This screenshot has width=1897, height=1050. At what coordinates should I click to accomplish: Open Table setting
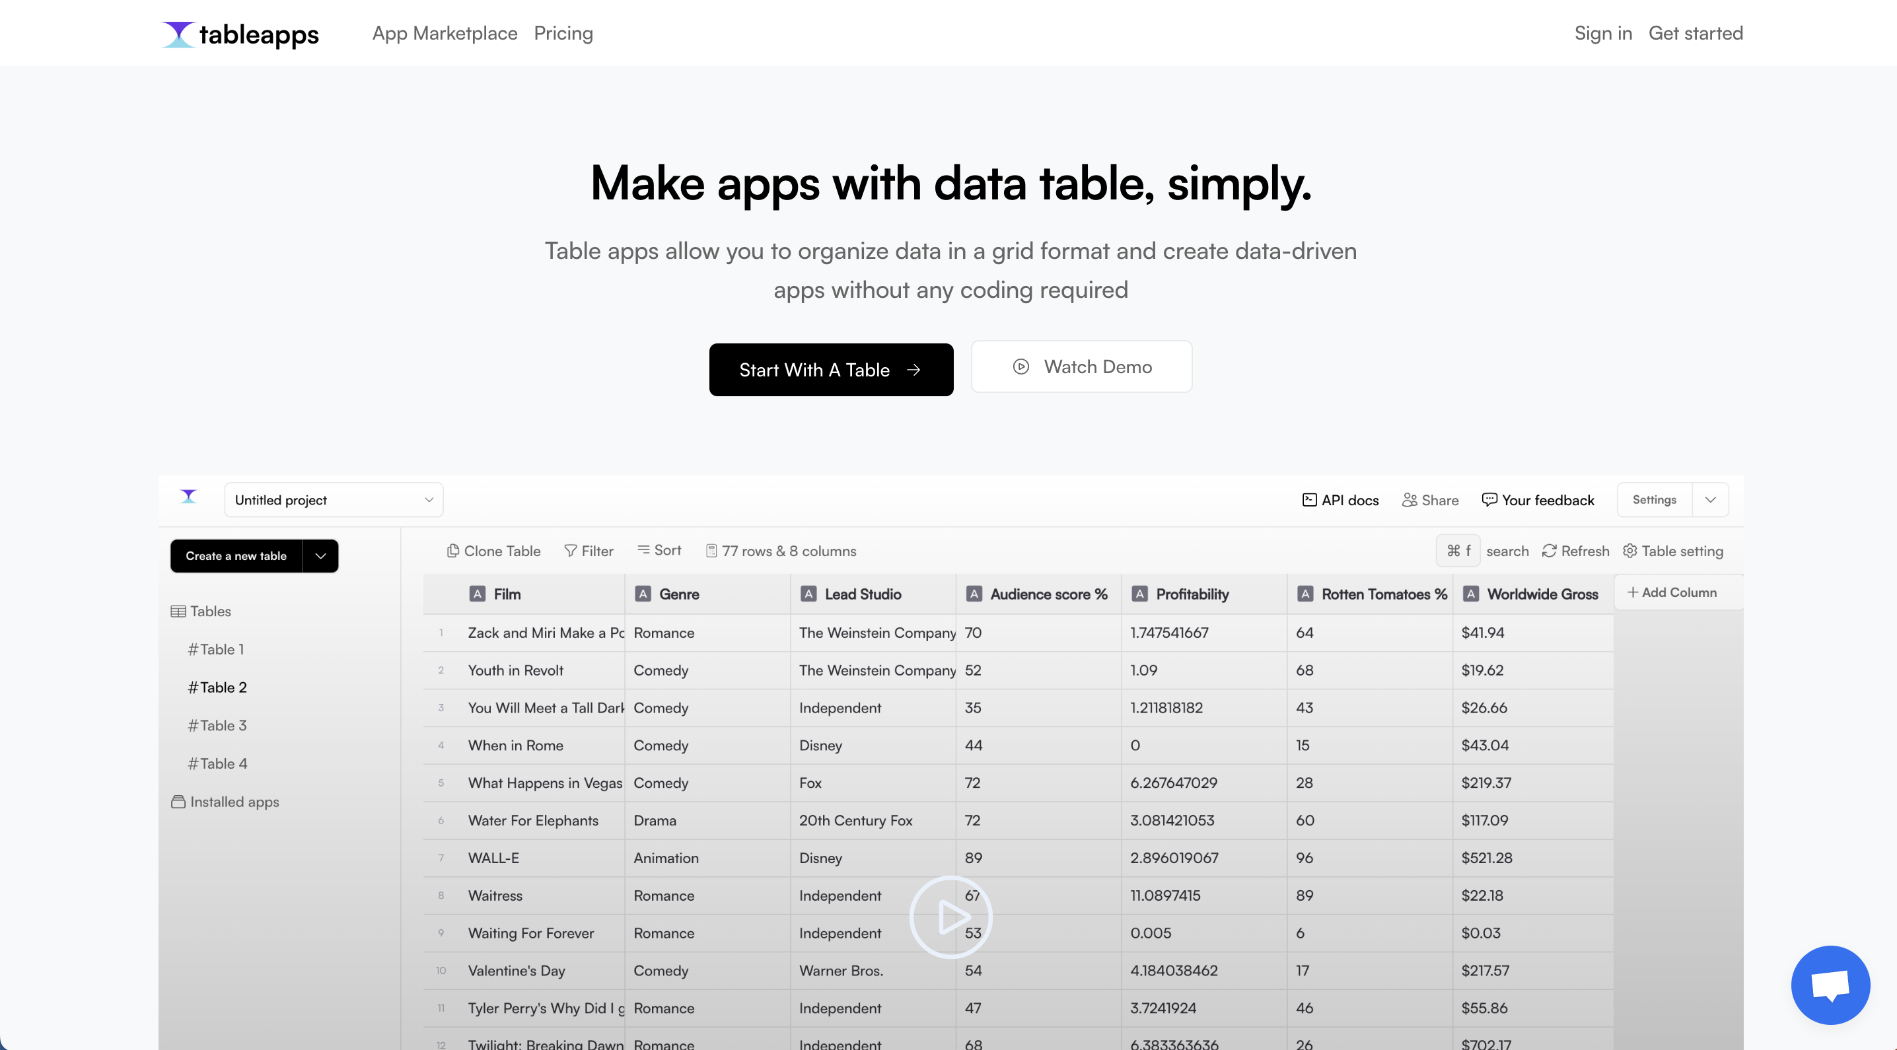tap(1672, 551)
